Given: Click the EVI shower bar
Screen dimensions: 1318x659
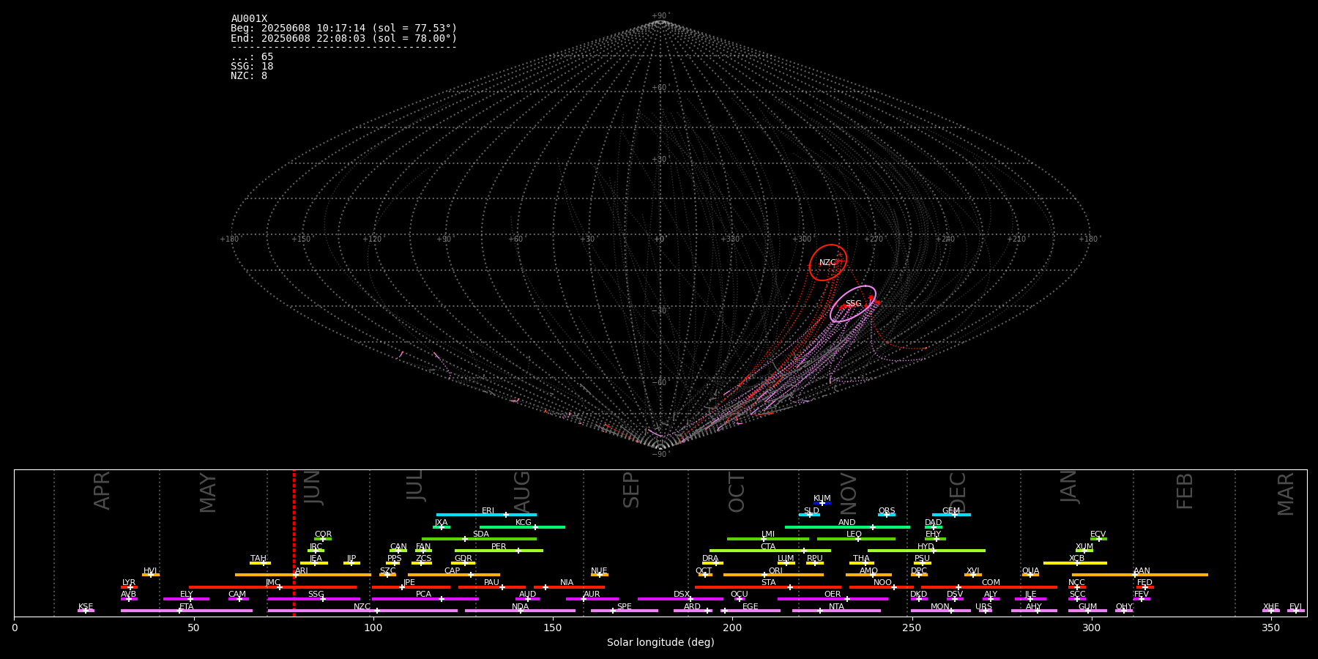Looking at the screenshot, I should tap(1296, 611).
